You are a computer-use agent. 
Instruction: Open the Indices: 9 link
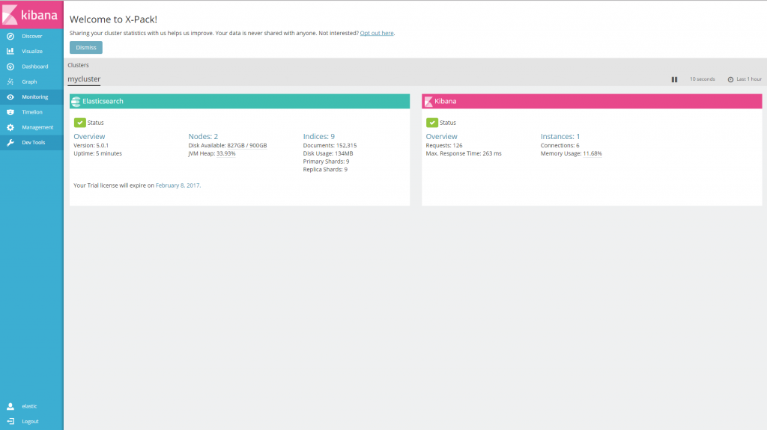pos(318,136)
